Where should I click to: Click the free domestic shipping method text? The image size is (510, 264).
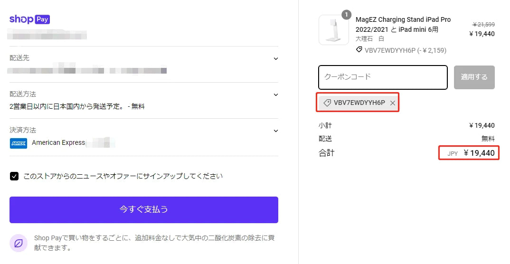[77, 106]
